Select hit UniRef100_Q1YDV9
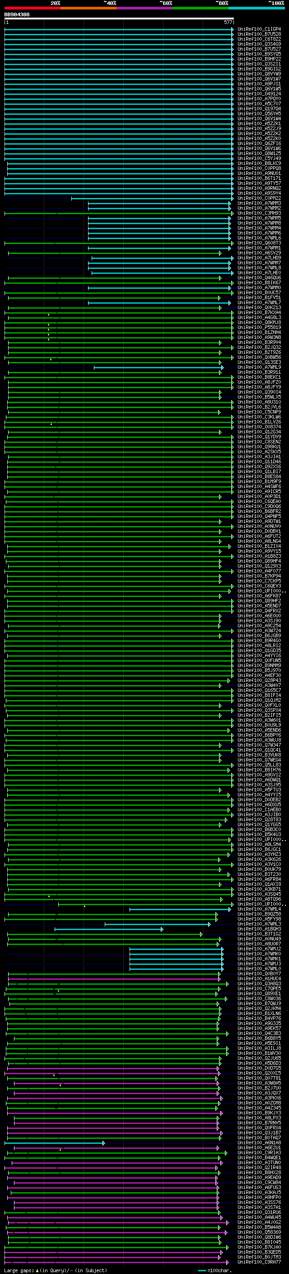Screen dimensions: 289x1274 click(x=259, y=437)
